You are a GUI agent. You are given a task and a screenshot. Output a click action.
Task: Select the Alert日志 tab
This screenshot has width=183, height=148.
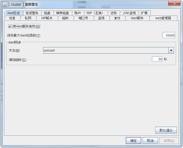14,13
